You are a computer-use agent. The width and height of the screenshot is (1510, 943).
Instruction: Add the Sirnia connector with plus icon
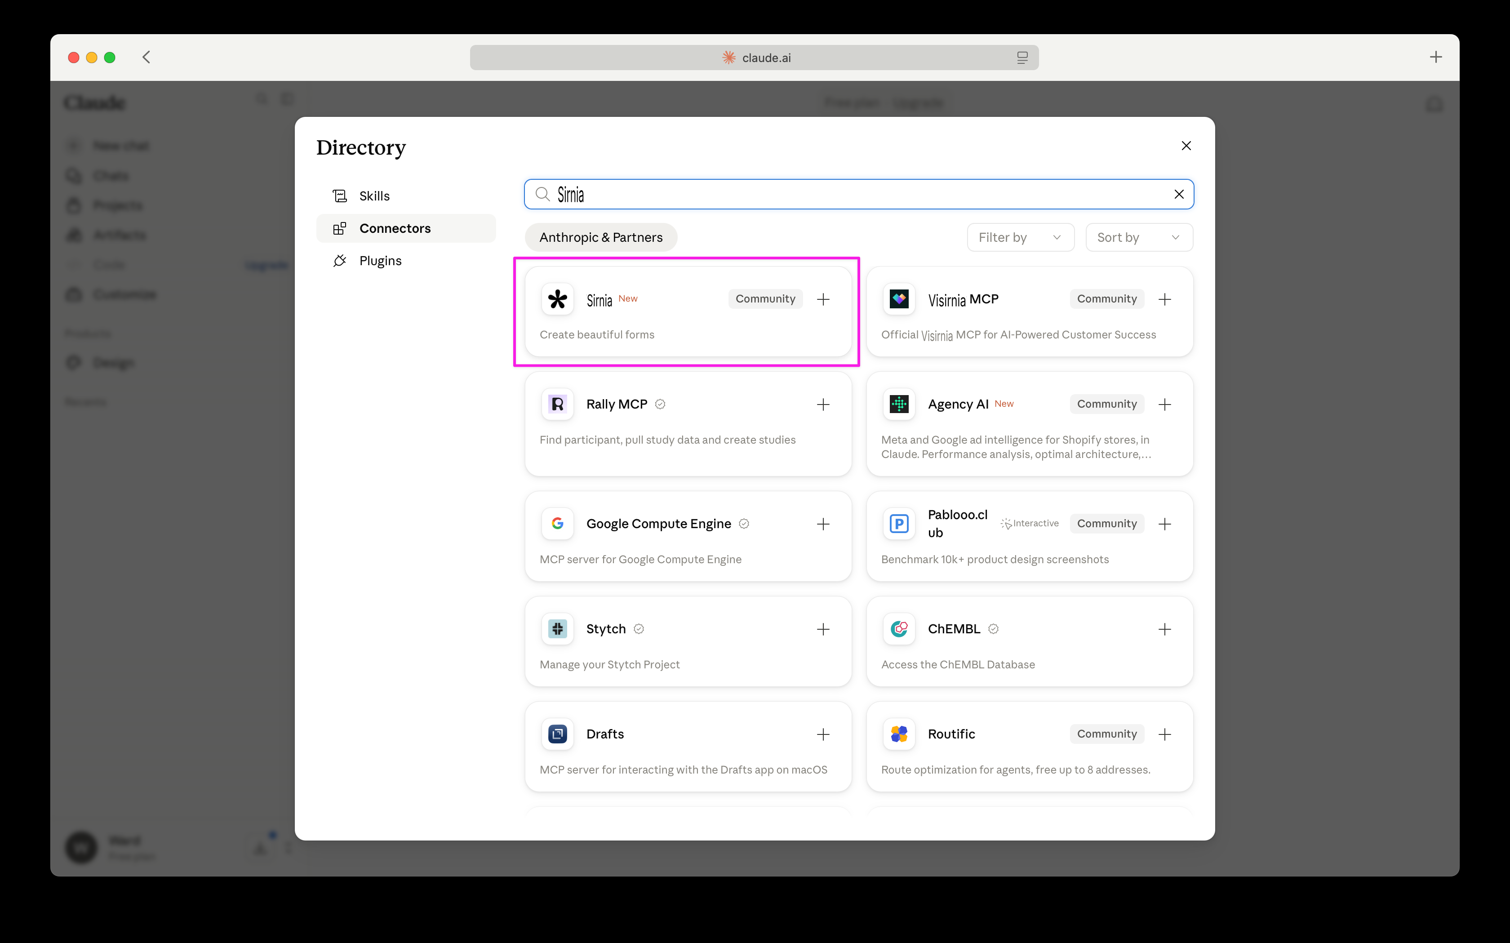coord(823,299)
